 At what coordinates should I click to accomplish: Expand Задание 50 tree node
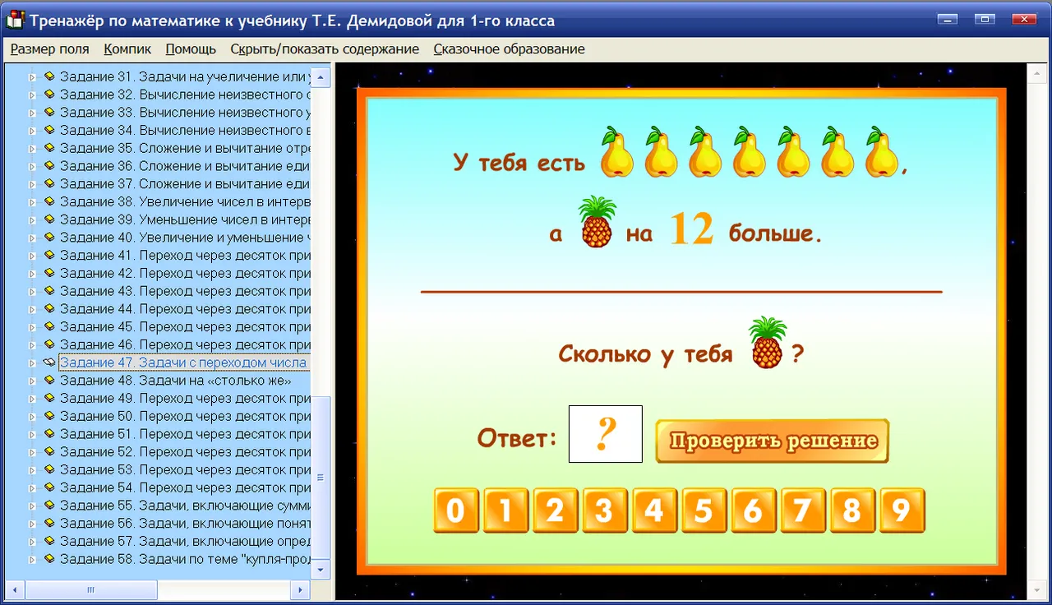coord(33,417)
